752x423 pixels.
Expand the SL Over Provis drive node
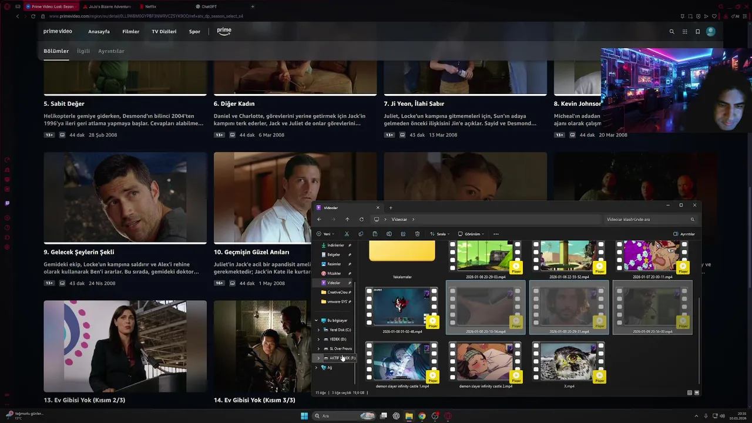(x=318, y=348)
